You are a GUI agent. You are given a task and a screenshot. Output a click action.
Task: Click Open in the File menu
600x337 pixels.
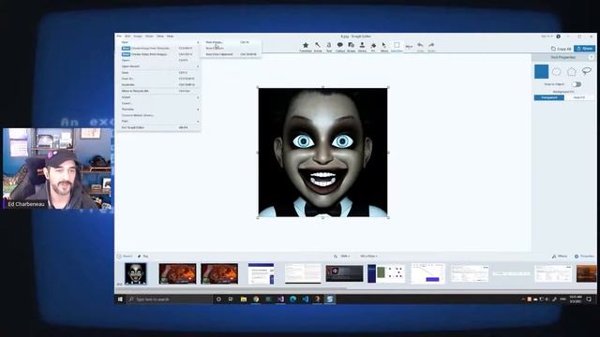coord(158,60)
